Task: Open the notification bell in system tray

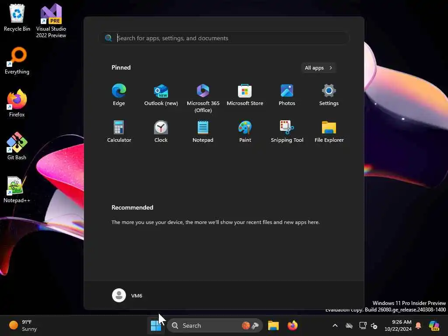Action: tap(418, 325)
